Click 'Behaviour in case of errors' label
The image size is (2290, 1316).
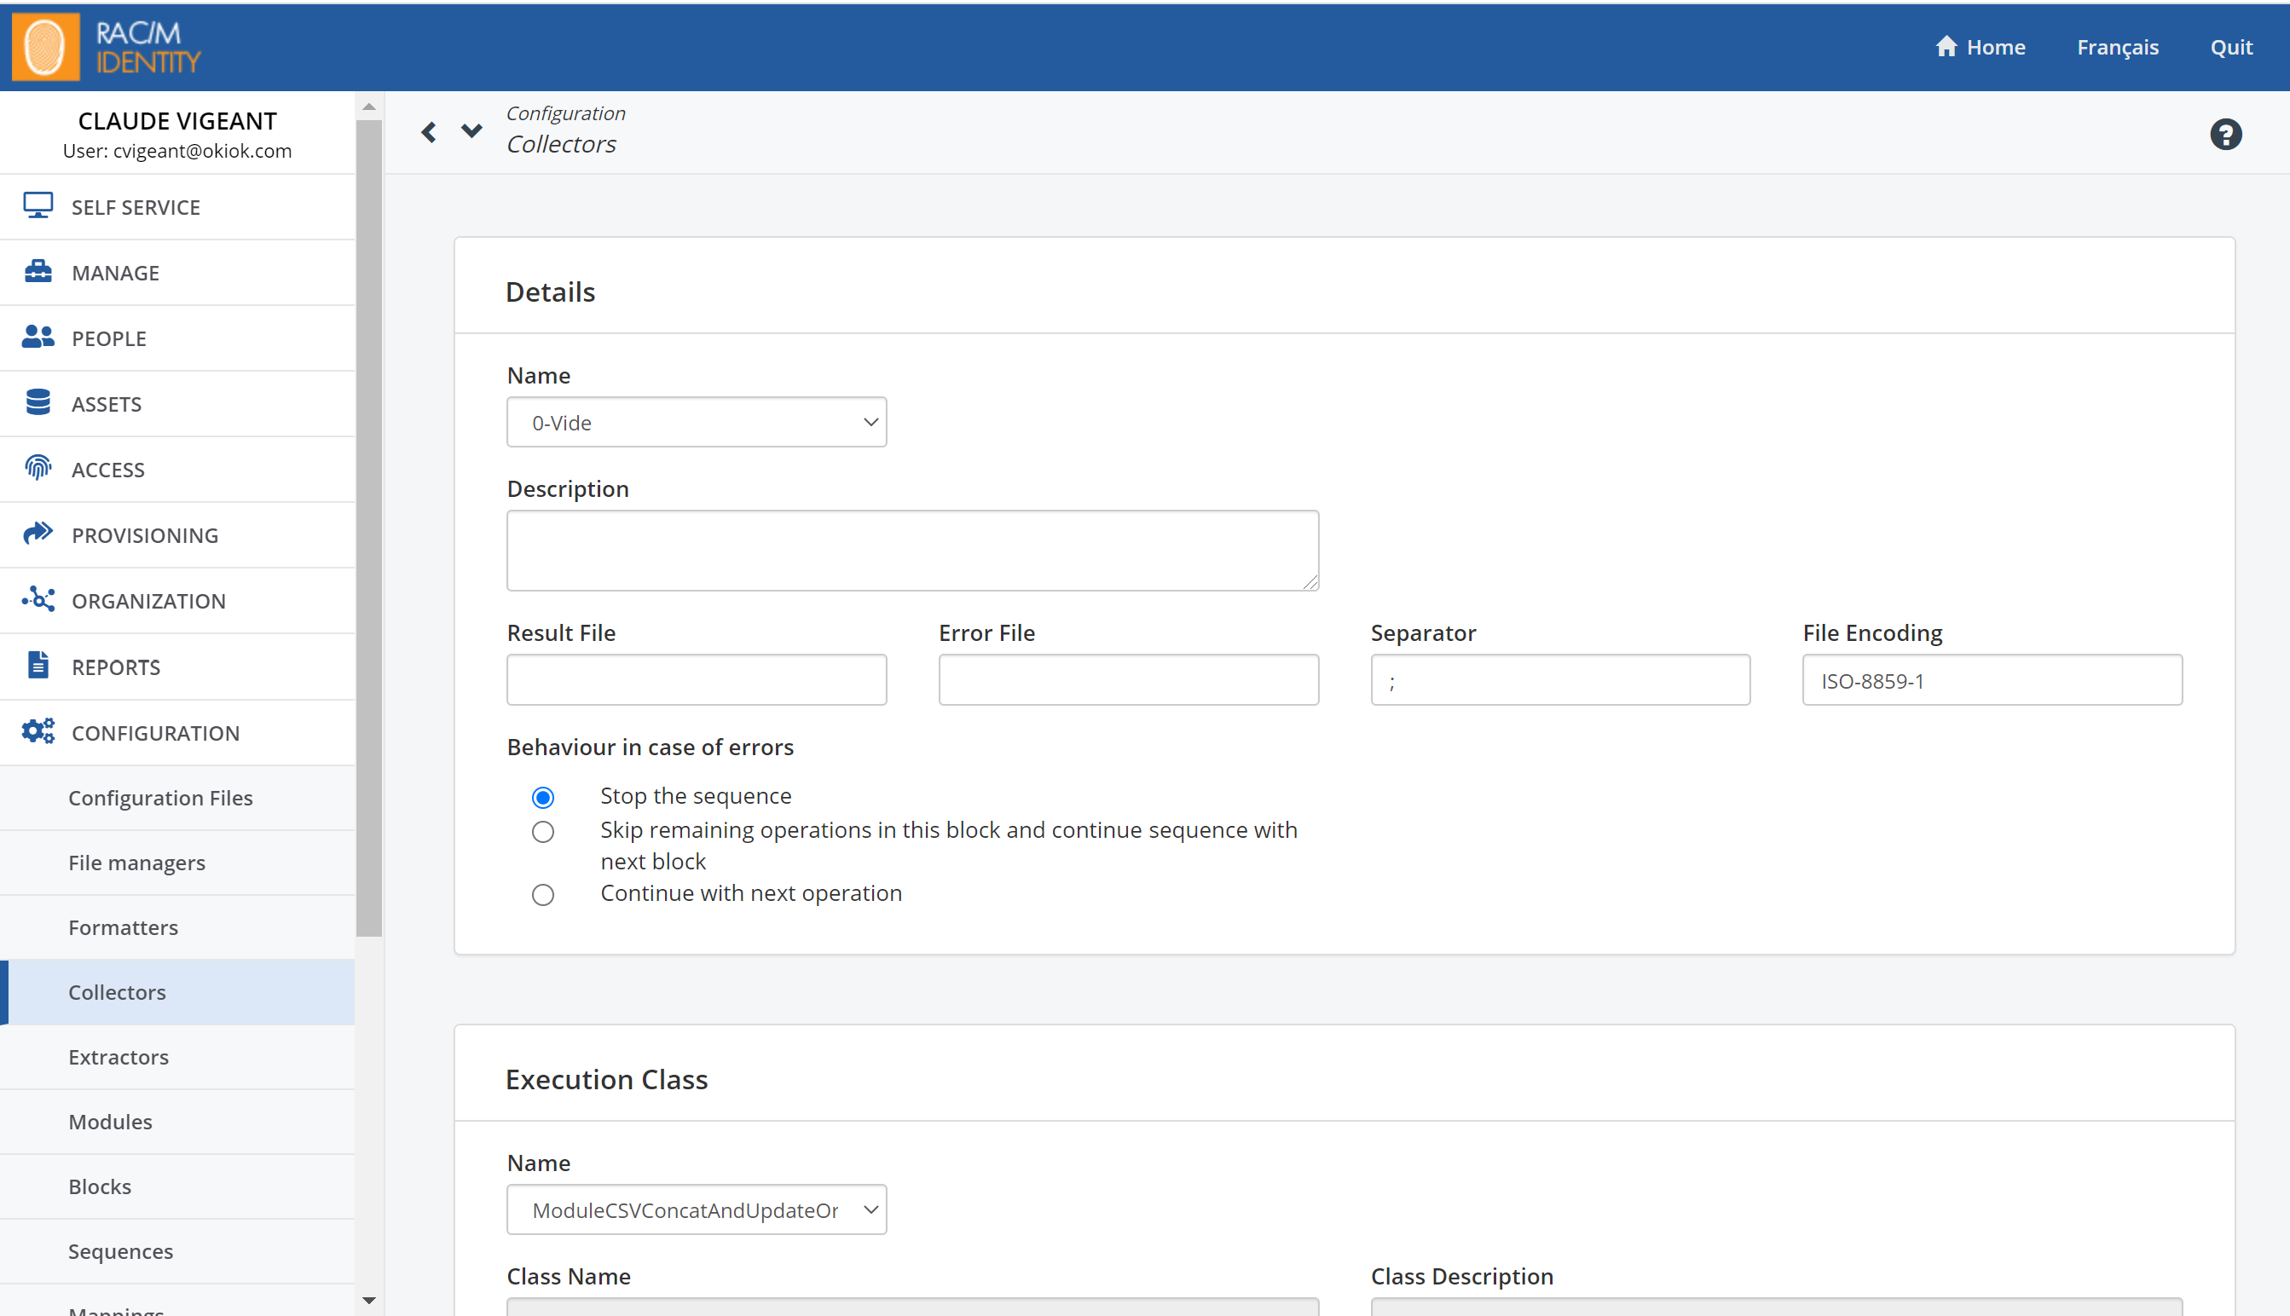(650, 747)
